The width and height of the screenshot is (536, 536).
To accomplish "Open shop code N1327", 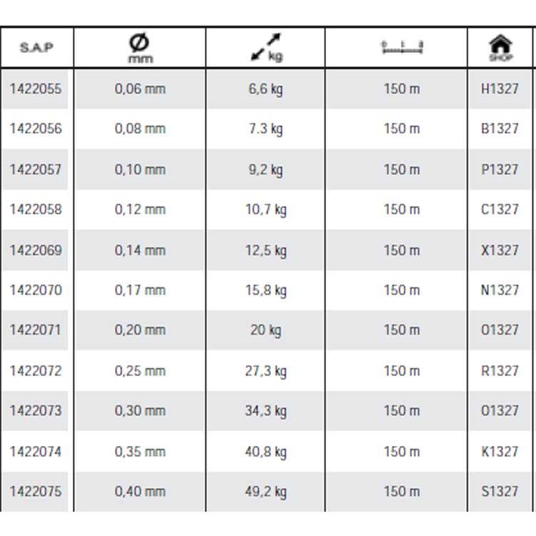I will click(x=500, y=290).
